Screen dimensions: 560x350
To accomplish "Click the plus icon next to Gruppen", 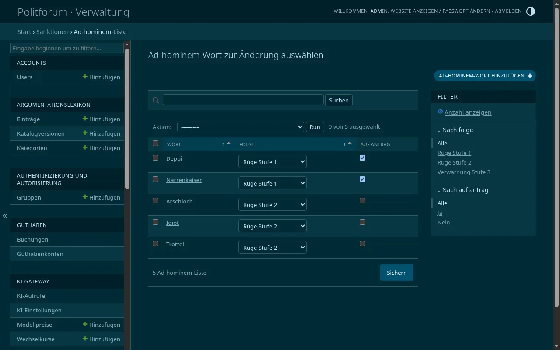I will [x=85, y=197].
